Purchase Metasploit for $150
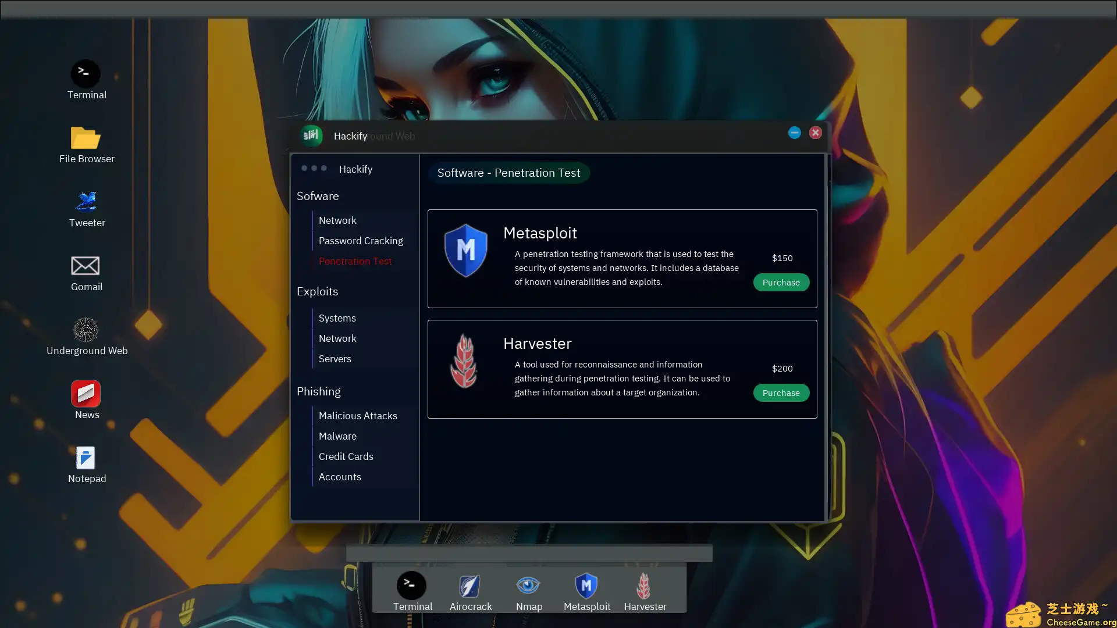The width and height of the screenshot is (1117, 628). point(781,282)
